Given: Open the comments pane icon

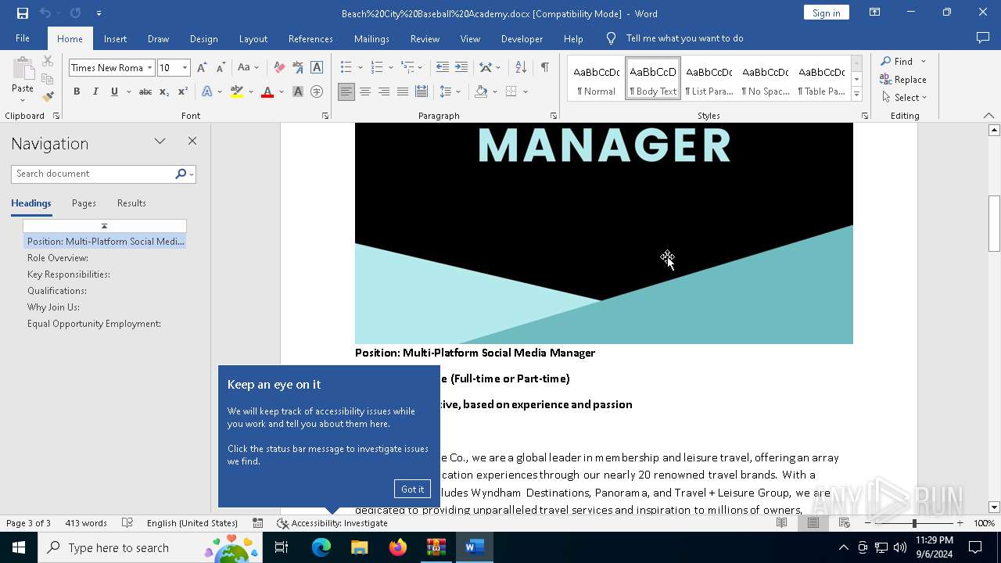Looking at the screenshot, I should point(983,38).
